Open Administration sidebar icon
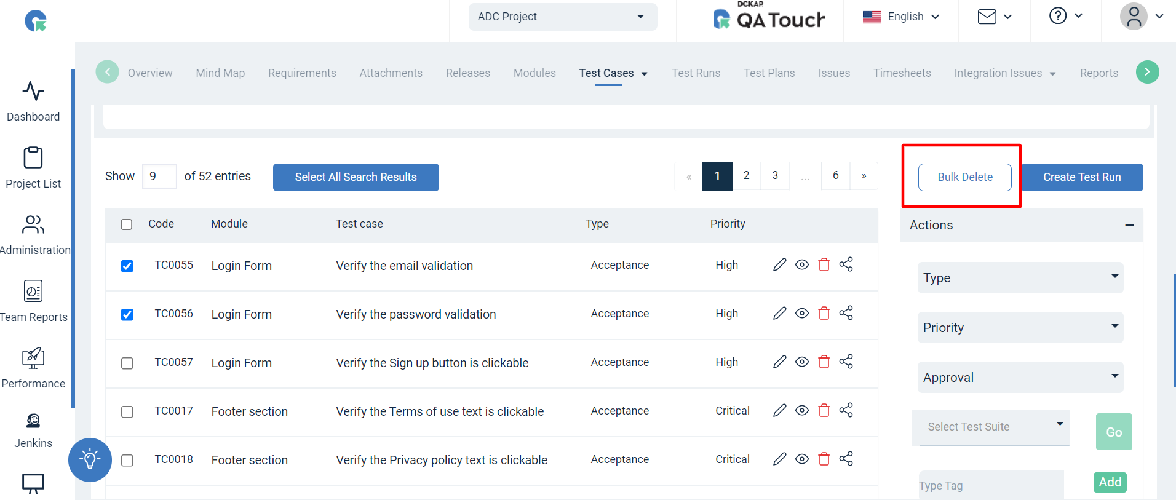Viewport: 1176px width, 500px height. 33,224
